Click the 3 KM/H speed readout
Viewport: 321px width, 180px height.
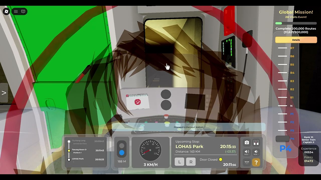(x=150, y=164)
